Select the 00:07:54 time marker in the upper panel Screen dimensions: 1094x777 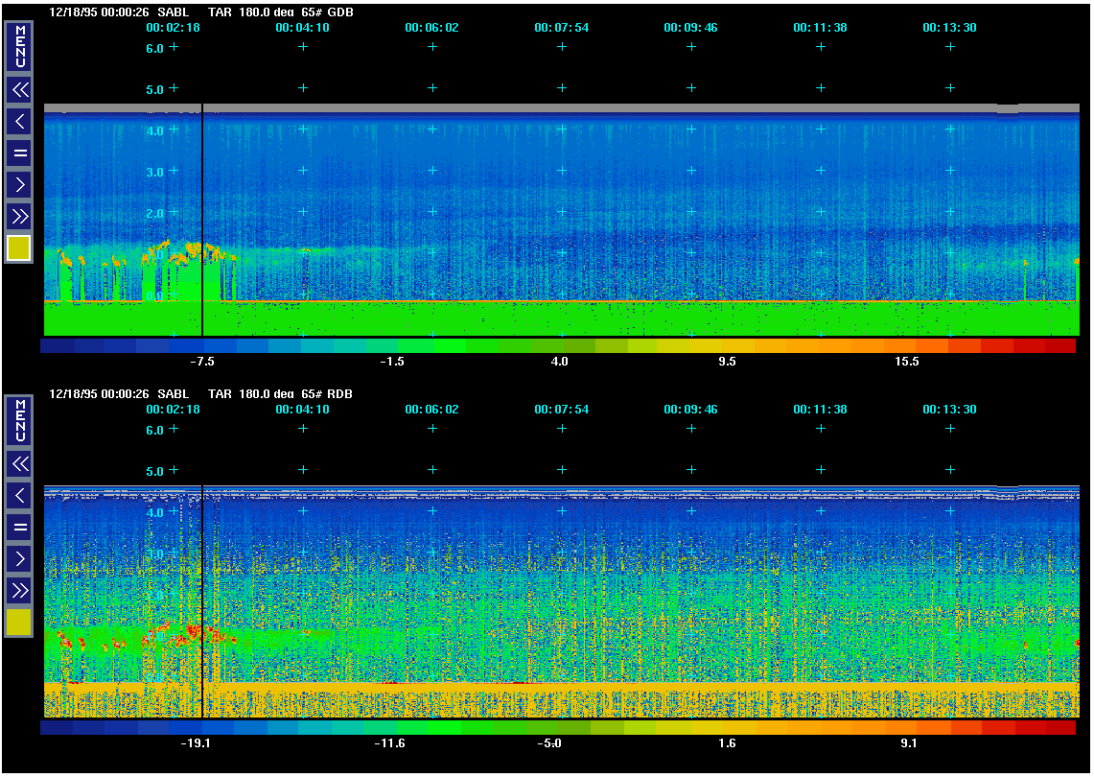(x=561, y=28)
